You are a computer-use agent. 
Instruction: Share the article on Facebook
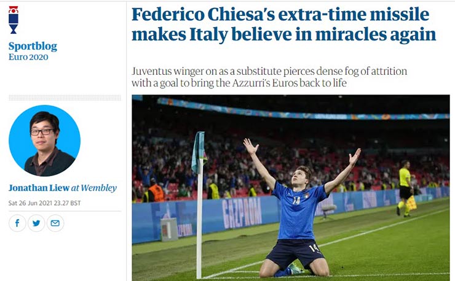tap(17, 223)
